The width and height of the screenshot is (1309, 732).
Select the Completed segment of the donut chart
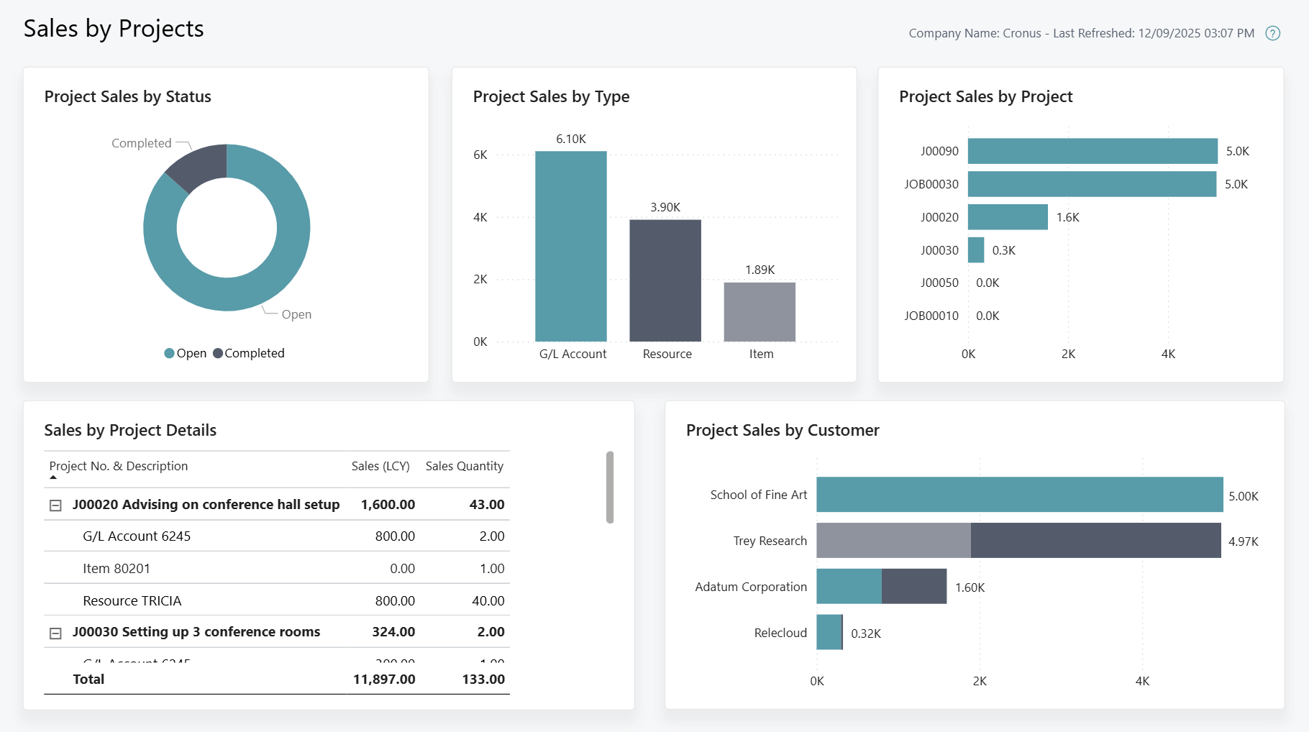click(194, 164)
